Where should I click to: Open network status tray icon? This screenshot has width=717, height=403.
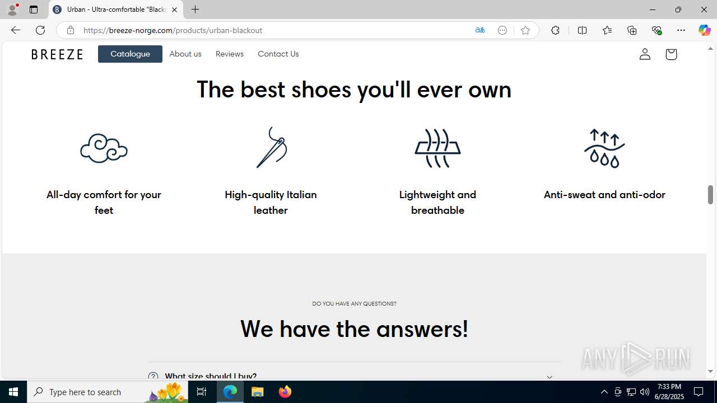[631, 392]
